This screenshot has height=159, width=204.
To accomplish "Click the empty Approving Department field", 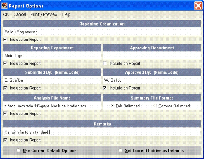I will pos(152,56).
